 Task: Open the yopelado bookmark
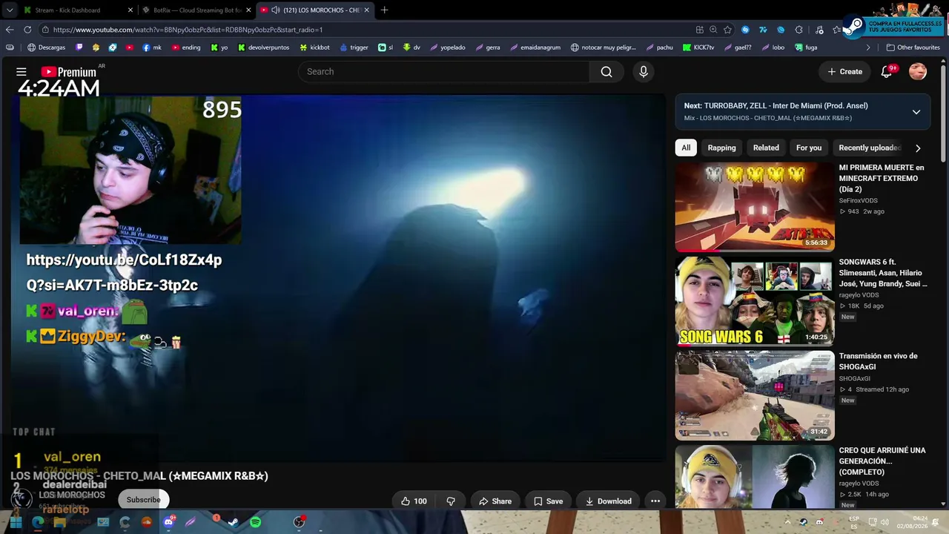448,47
